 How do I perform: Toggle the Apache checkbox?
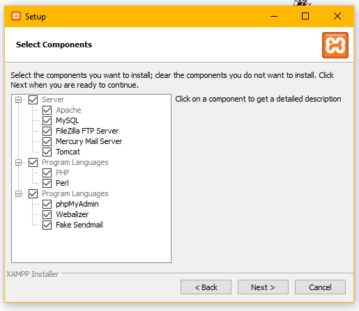click(47, 110)
